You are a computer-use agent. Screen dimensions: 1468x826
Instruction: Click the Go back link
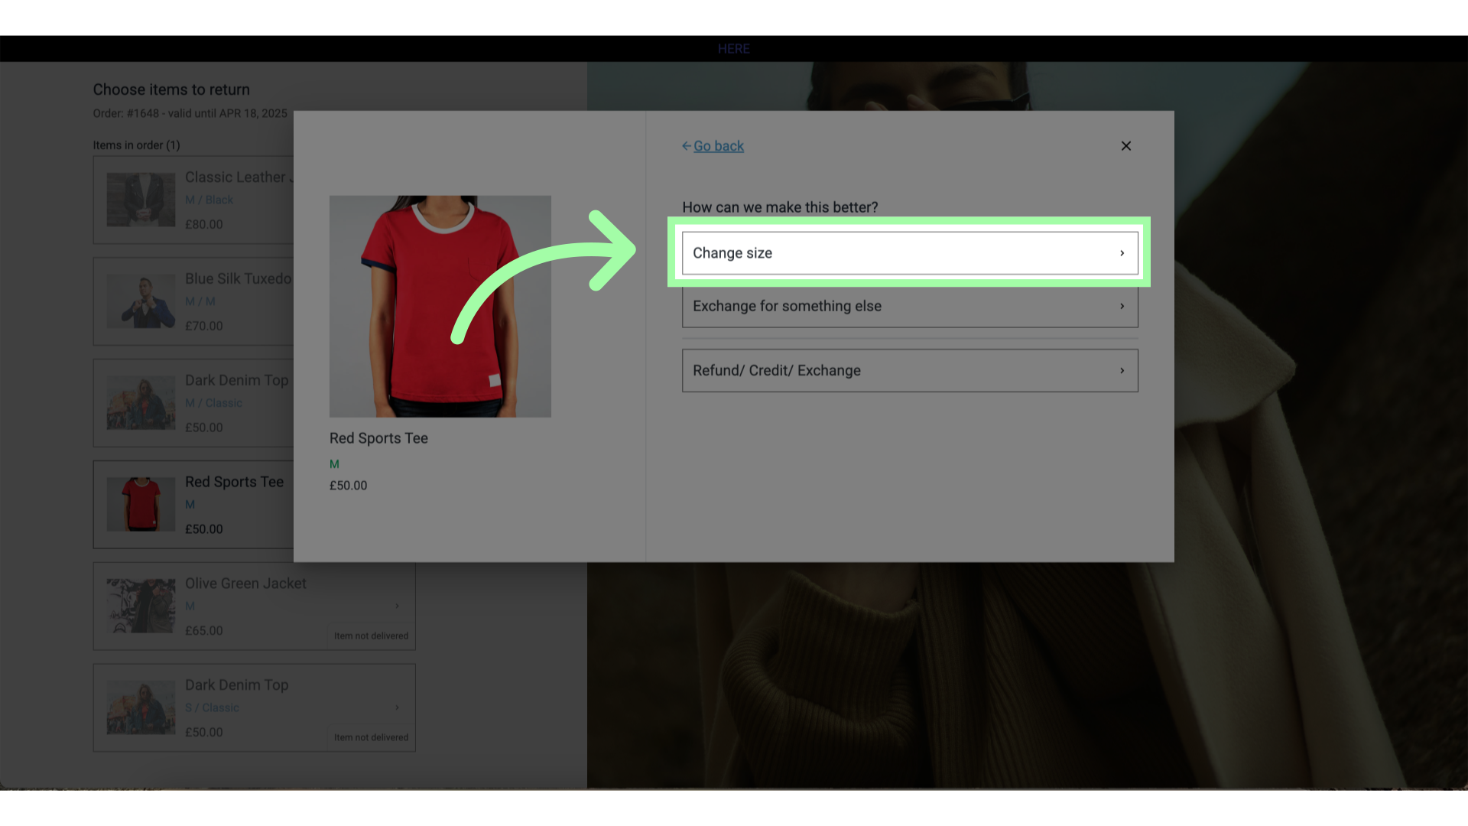coord(713,146)
